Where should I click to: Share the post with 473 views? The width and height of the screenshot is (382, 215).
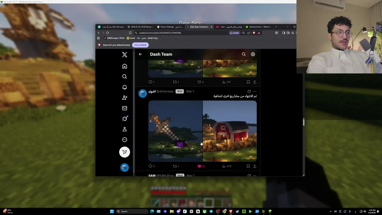point(255,166)
